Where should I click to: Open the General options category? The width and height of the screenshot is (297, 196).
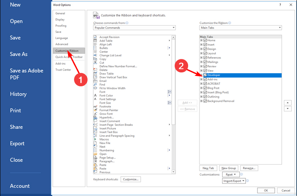coord(60,13)
